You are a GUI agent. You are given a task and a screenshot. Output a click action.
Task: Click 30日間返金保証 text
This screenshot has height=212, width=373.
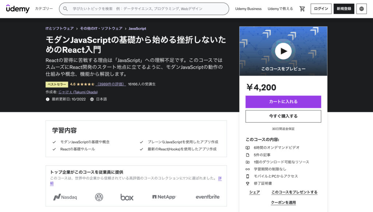283,129
